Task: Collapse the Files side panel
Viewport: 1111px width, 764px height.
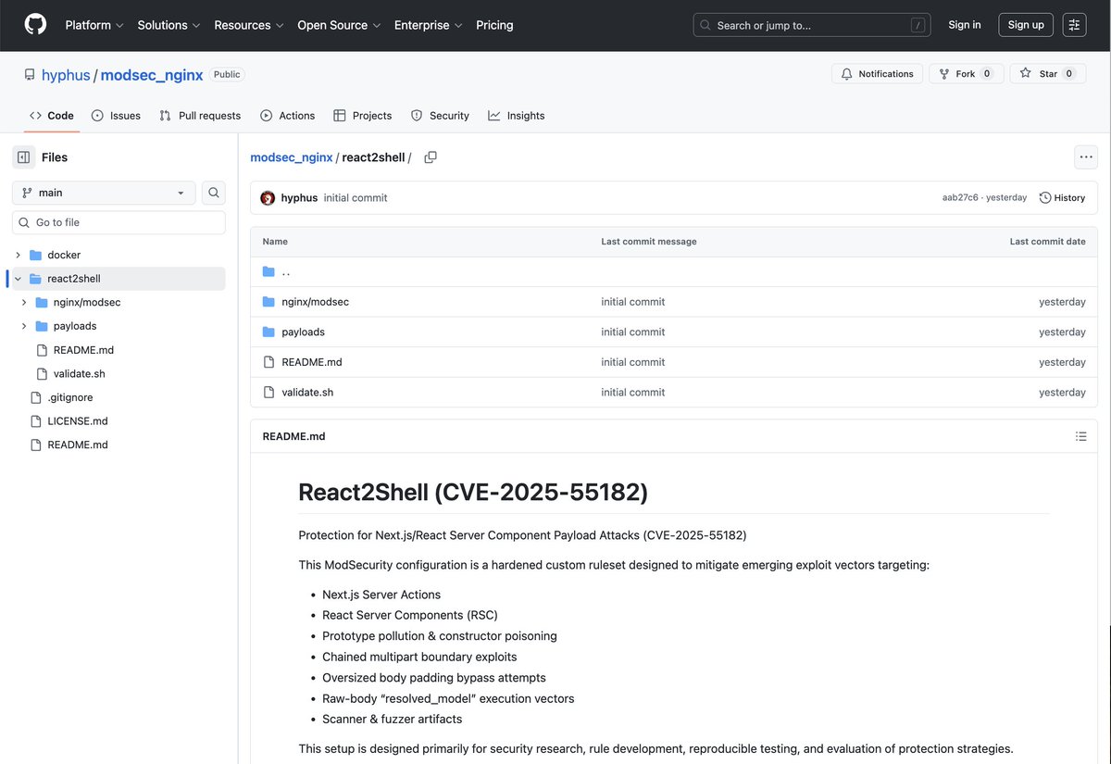Action: coord(22,157)
